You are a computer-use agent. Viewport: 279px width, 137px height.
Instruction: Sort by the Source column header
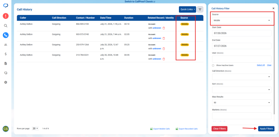click(x=184, y=18)
